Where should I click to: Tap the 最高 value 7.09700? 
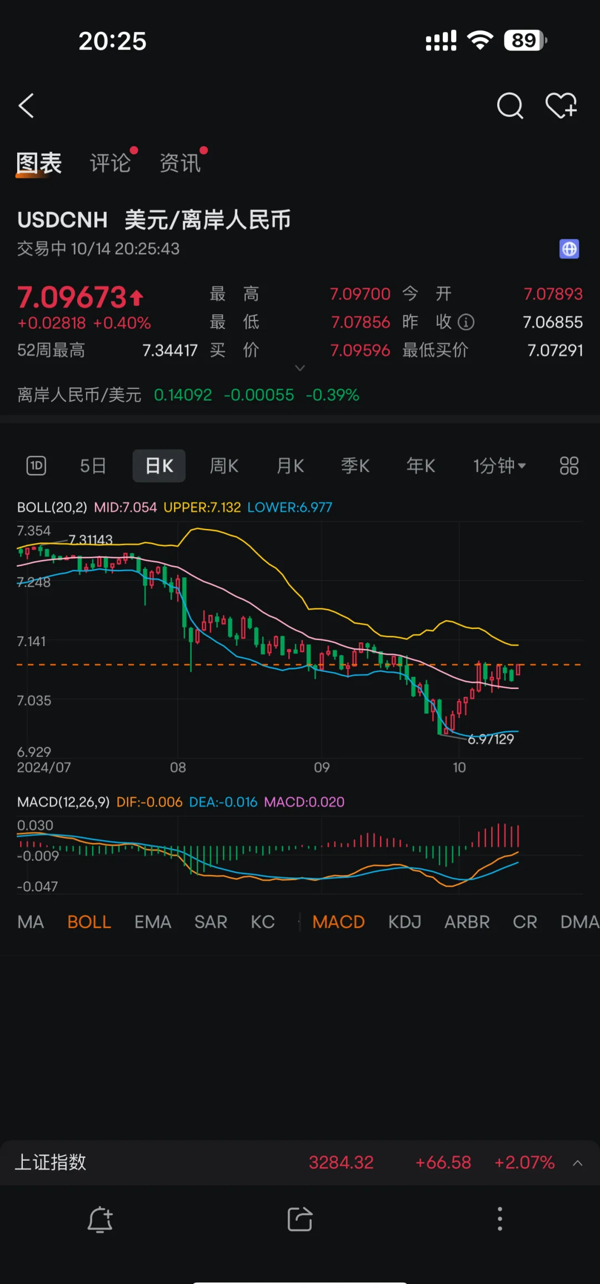(360, 294)
